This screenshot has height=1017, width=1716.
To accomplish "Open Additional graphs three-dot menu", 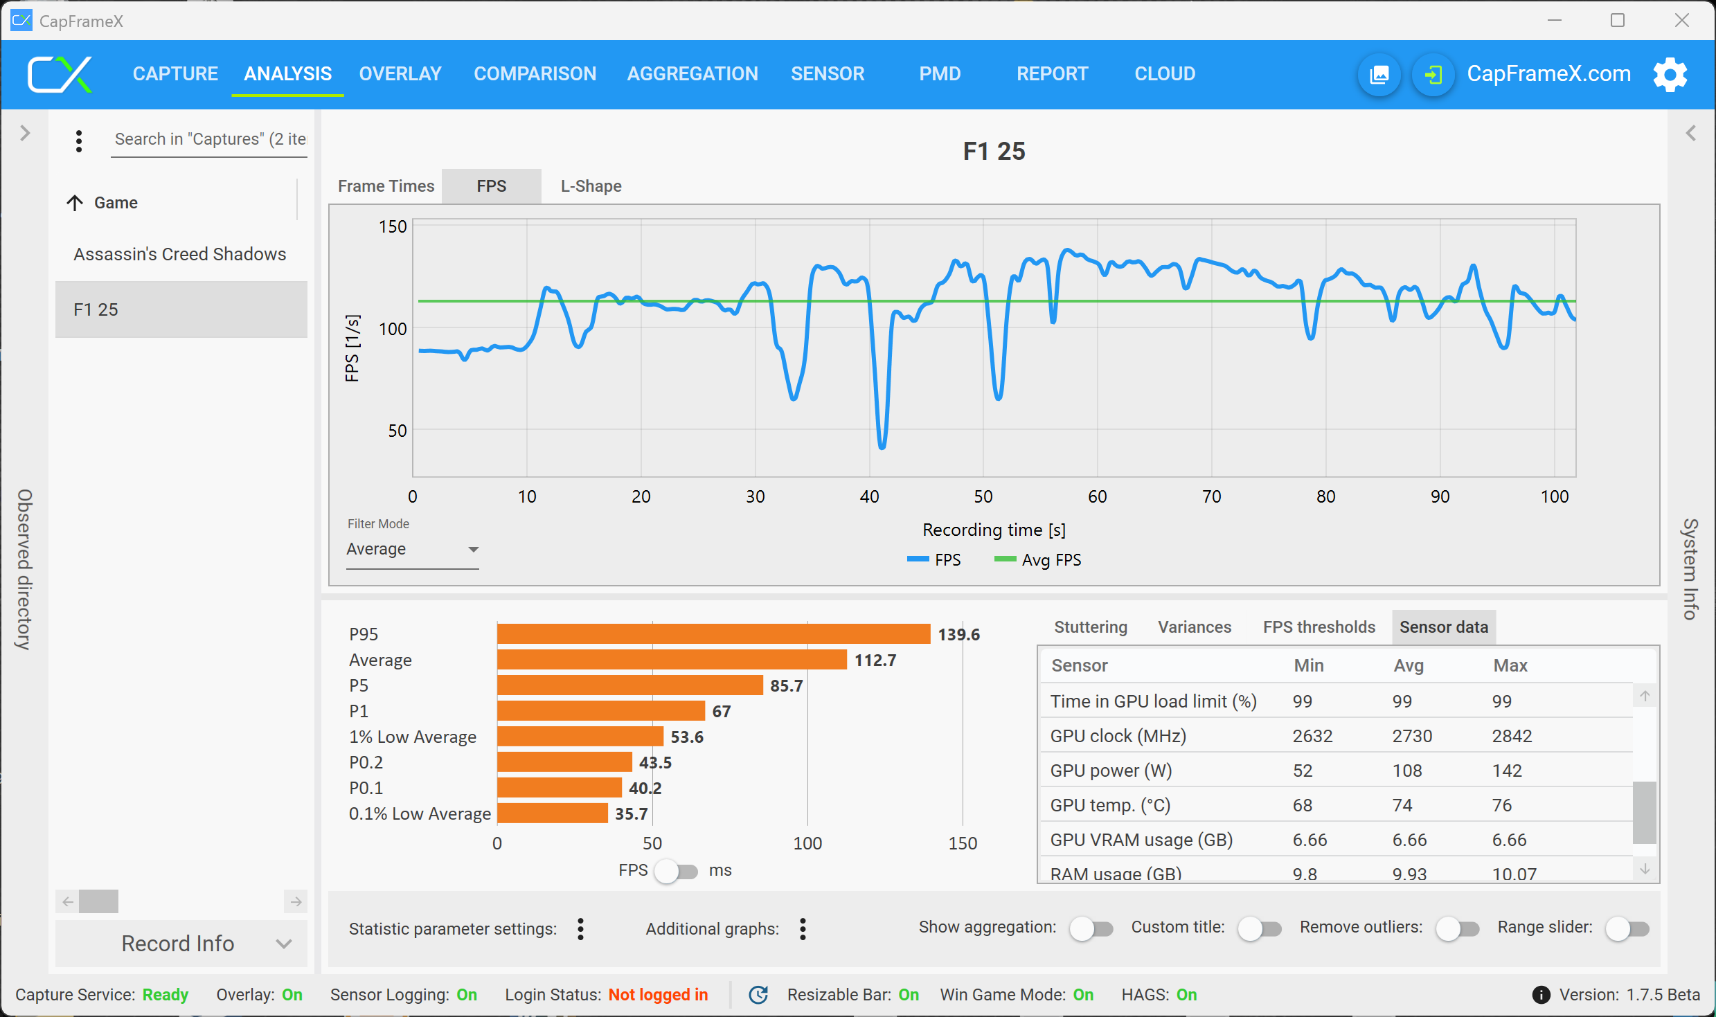I will [x=803, y=928].
